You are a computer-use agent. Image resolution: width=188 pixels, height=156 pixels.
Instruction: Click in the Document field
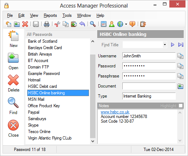(x=149, y=86)
